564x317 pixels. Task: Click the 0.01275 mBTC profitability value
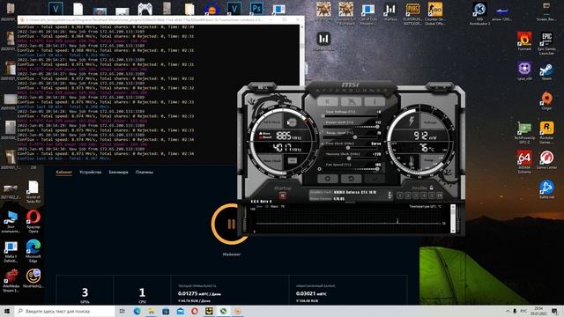[199, 293]
